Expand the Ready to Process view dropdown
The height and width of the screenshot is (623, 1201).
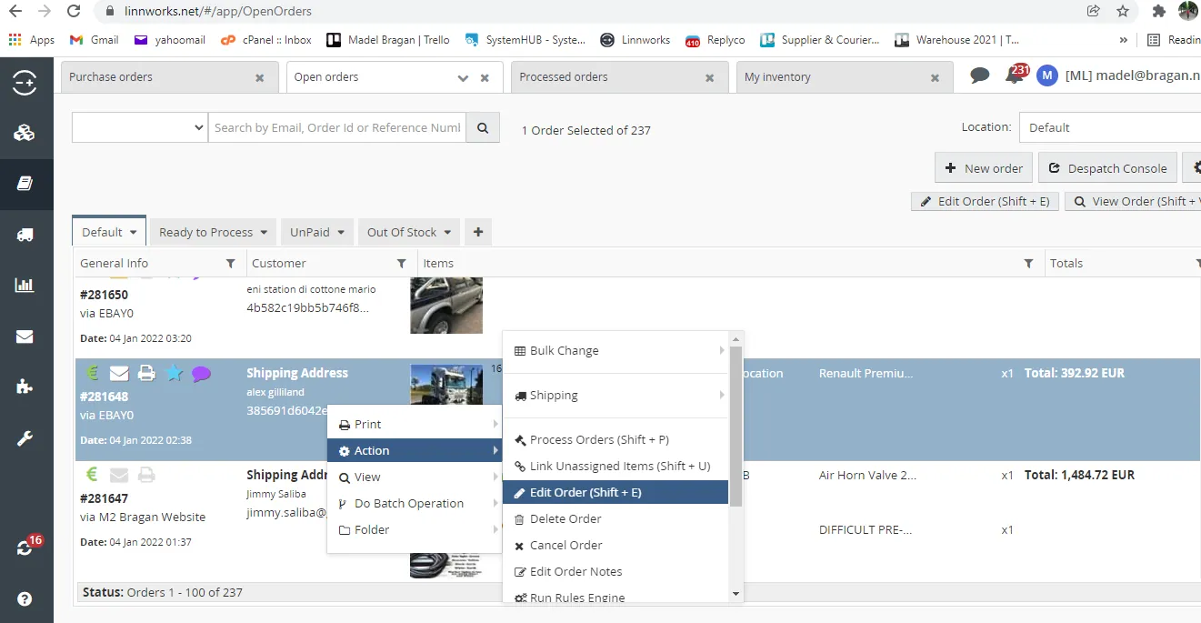(x=264, y=233)
